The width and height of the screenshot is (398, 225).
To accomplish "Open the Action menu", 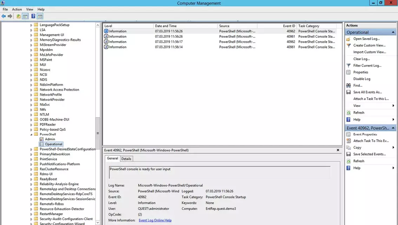I will [x=17, y=9].
